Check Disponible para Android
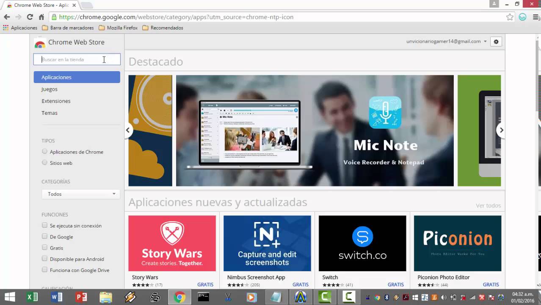 pos(44,258)
